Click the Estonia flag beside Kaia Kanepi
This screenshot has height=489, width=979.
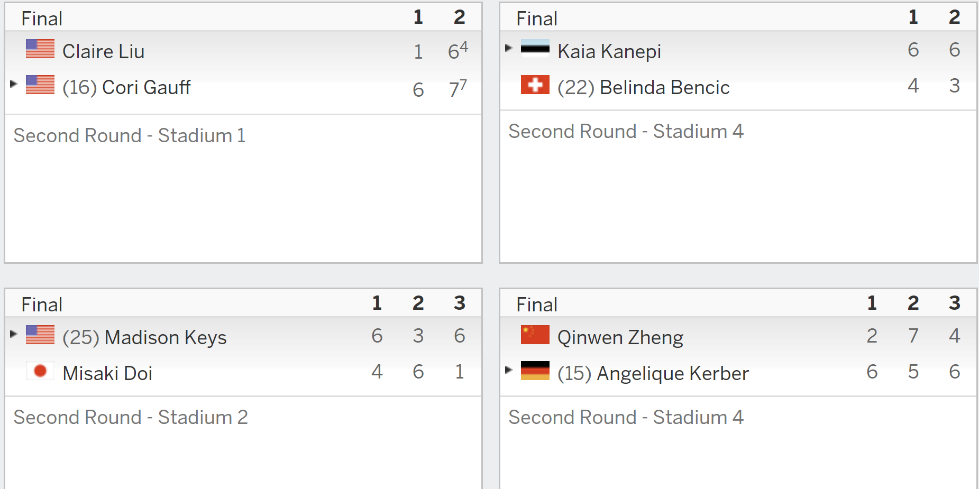point(535,49)
